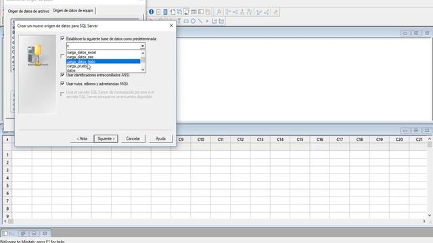433x243 pixels.
Task: Select the Rectangle drawing tool
Action: pyautogui.click(x=186, y=21)
